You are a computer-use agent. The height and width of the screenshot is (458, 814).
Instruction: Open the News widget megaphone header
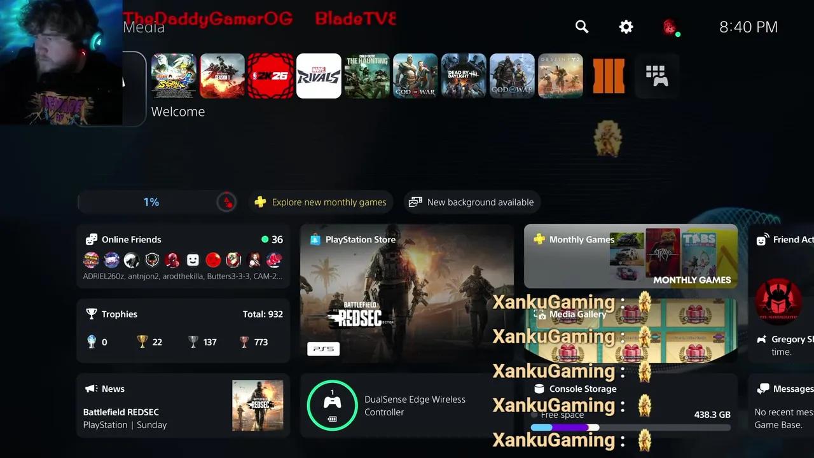click(105, 389)
